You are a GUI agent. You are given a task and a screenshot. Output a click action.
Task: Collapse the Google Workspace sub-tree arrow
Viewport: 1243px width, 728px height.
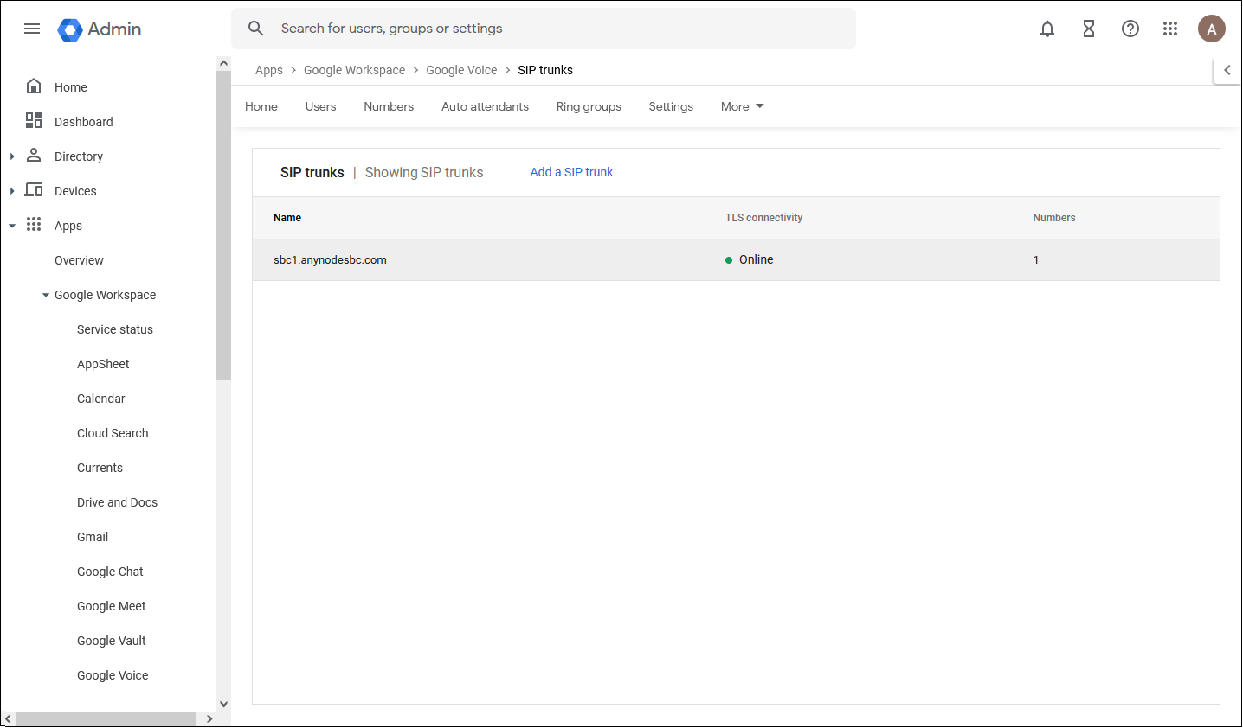(46, 295)
